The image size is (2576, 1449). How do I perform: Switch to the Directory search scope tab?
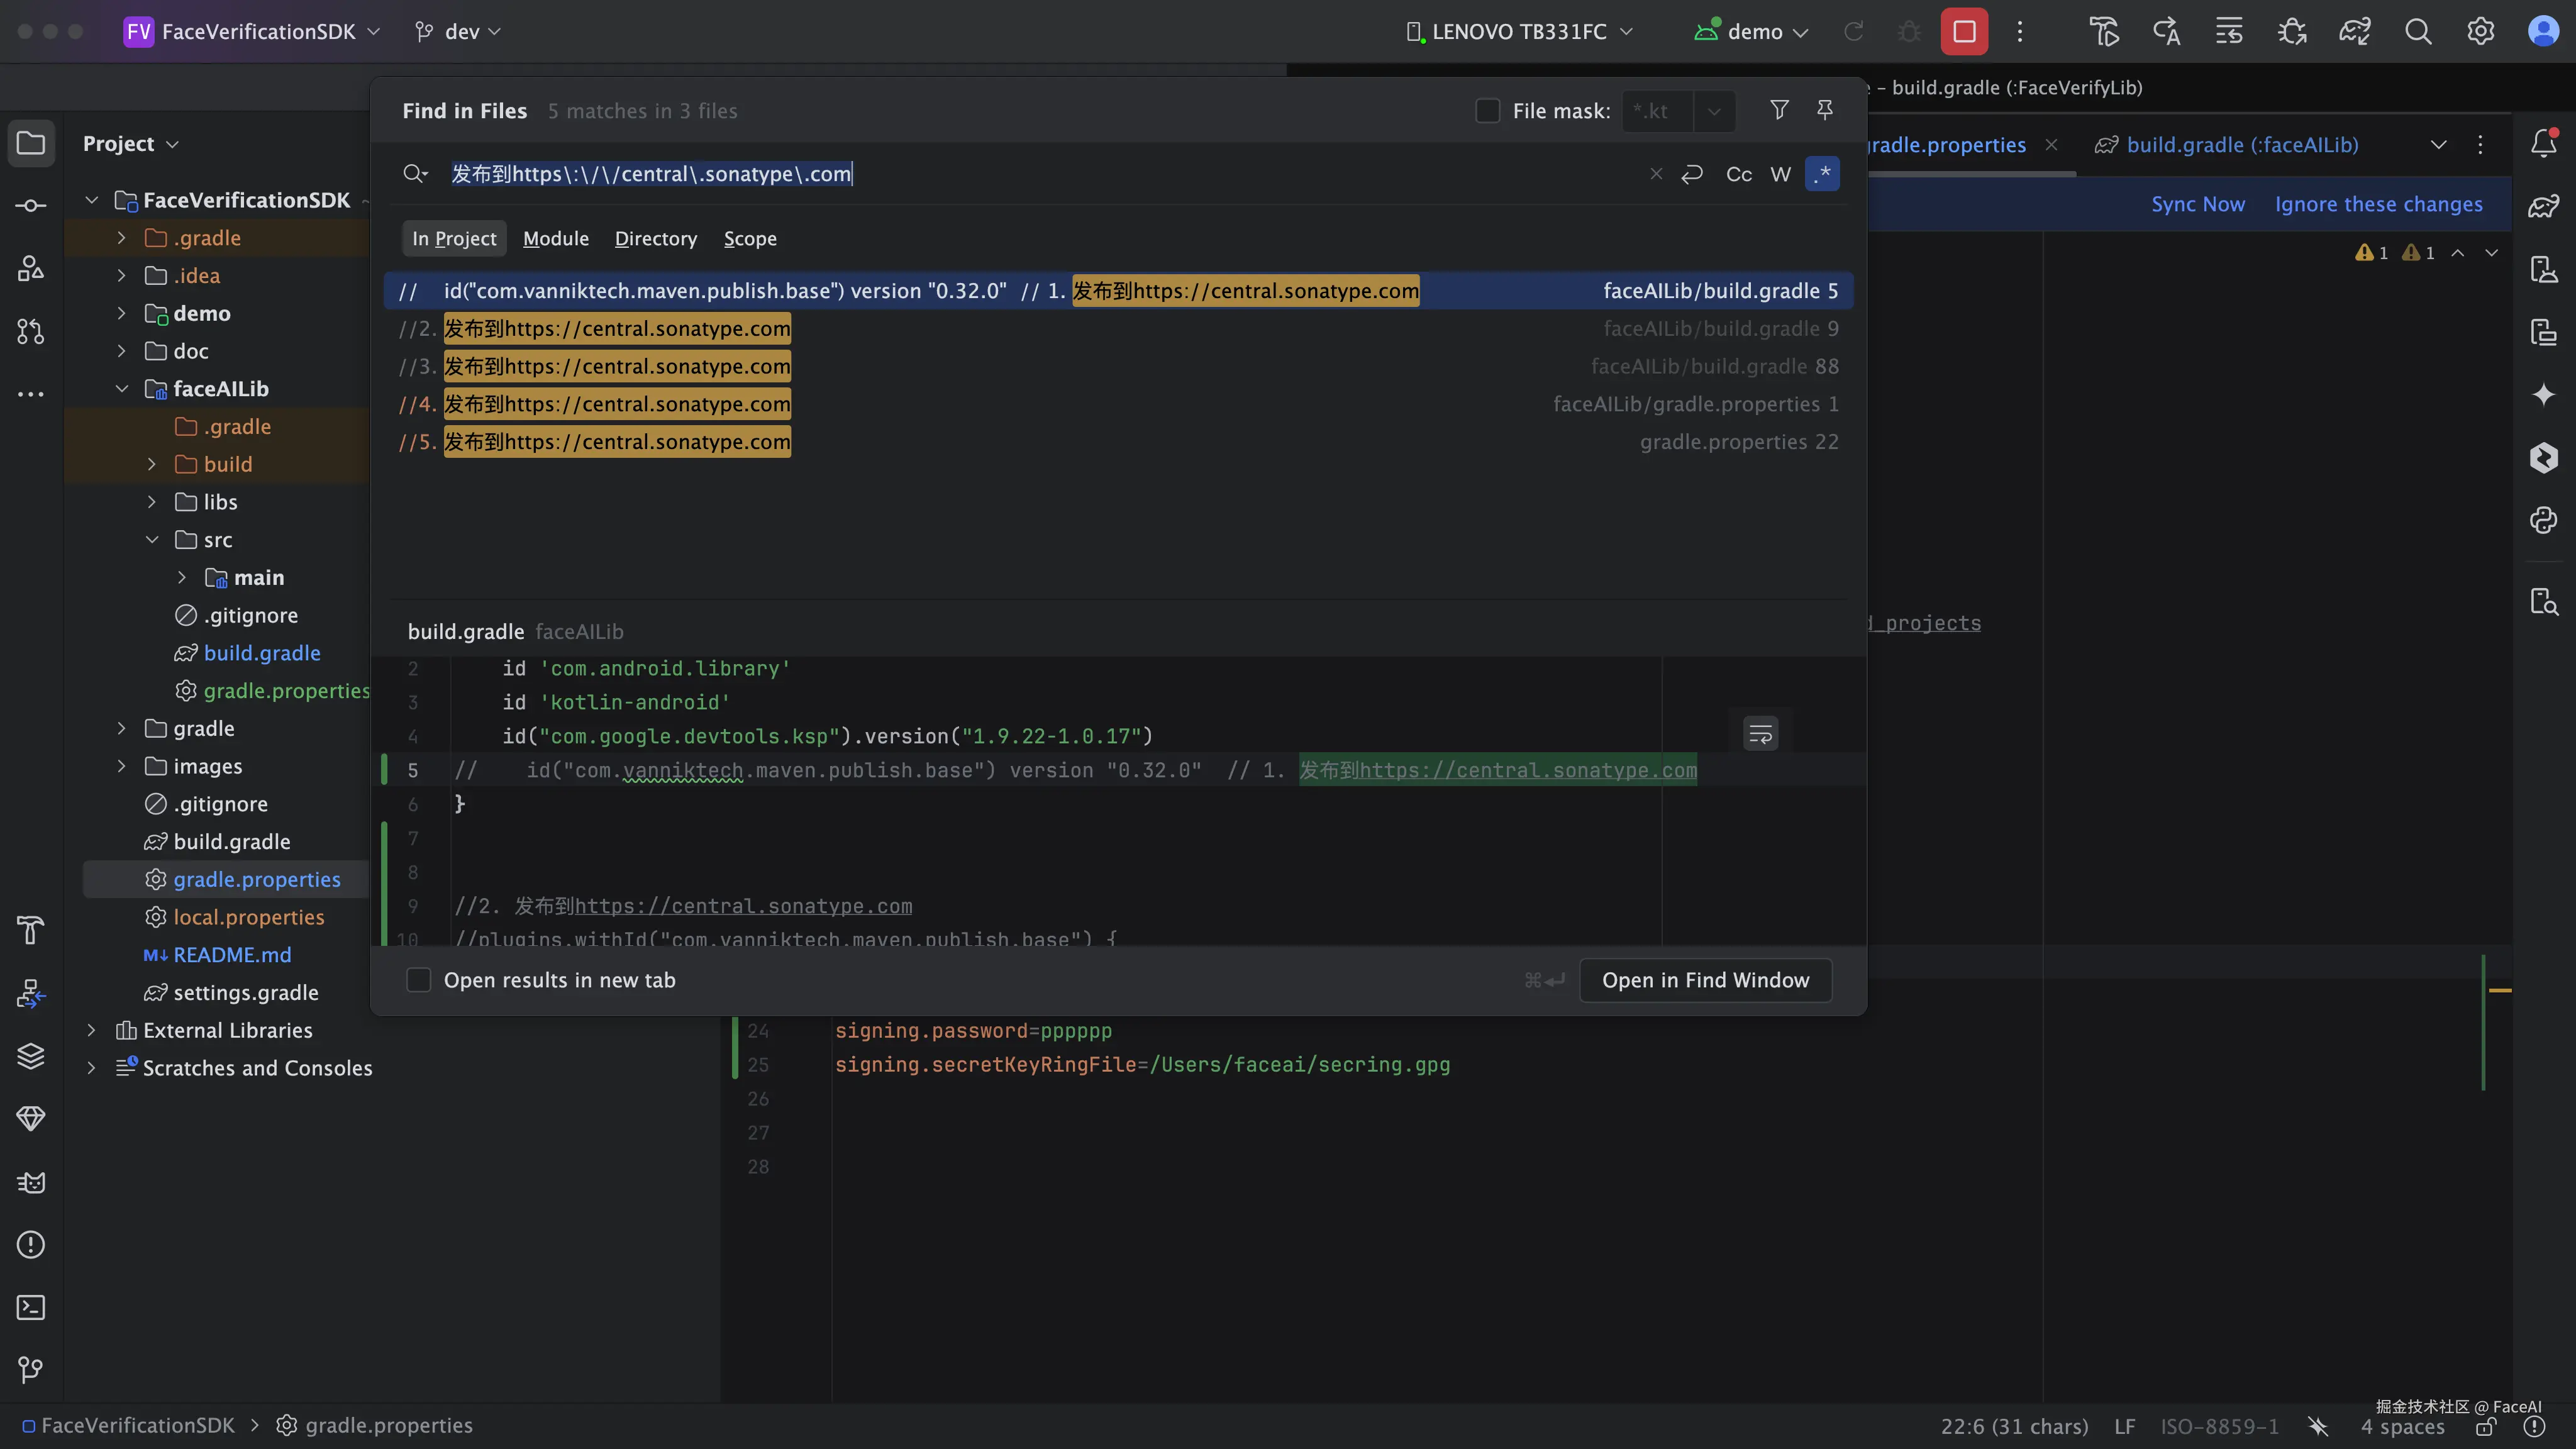(x=655, y=239)
